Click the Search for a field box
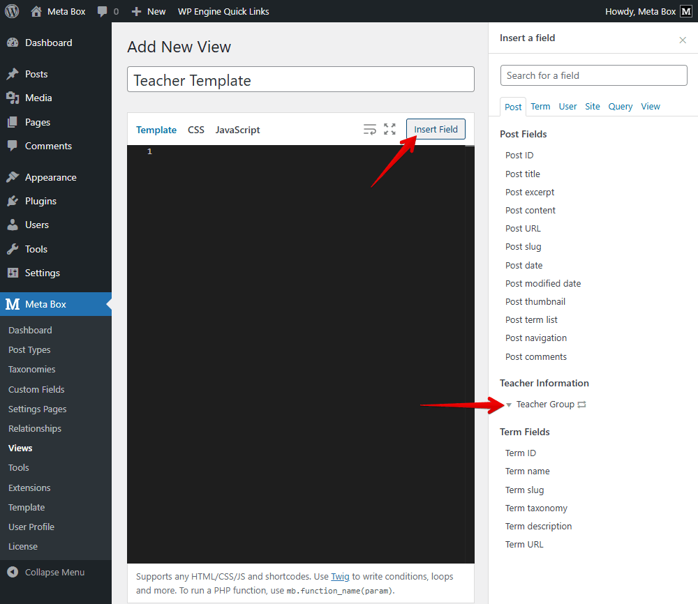The width and height of the screenshot is (698, 604). [x=593, y=75]
